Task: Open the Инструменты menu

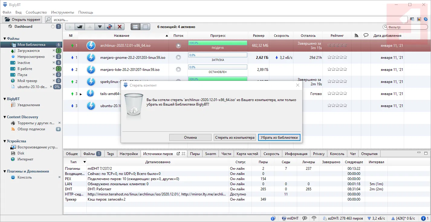Action: coord(63,12)
